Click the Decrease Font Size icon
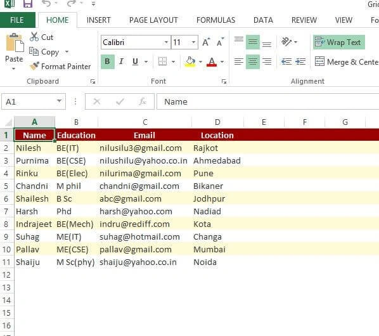Image resolution: width=379 pixels, height=336 pixels. (220, 42)
